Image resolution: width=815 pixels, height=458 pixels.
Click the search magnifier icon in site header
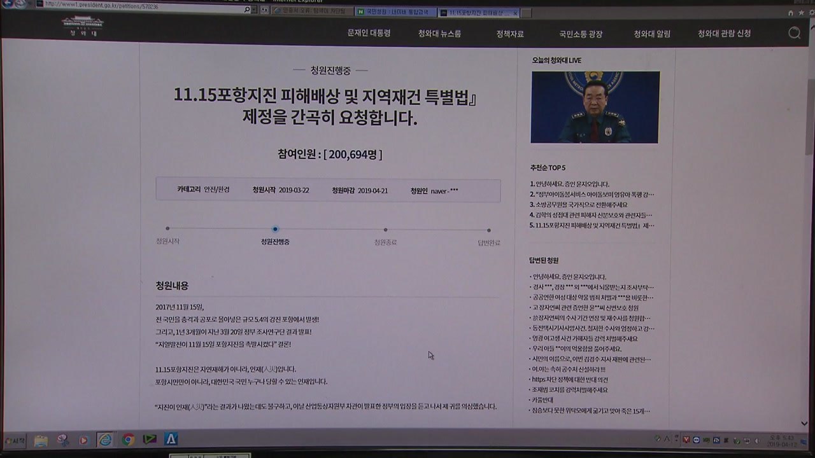[794, 33]
